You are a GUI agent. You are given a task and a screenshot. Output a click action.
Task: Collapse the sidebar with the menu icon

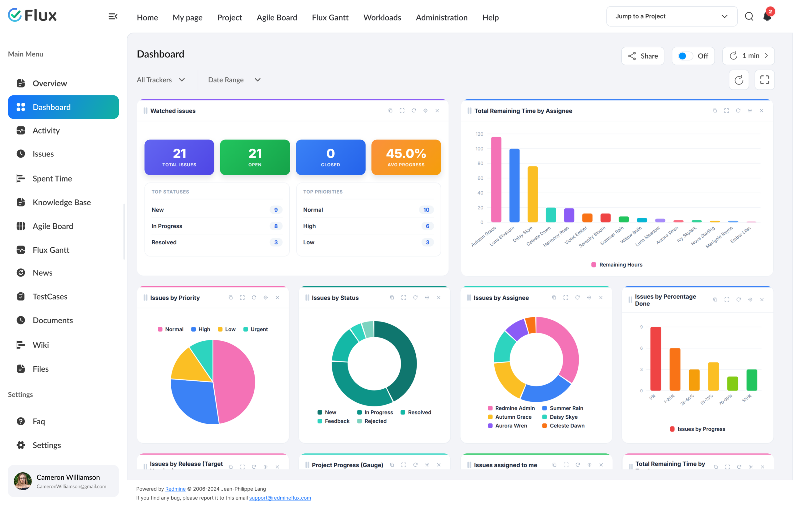(x=113, y=16)
